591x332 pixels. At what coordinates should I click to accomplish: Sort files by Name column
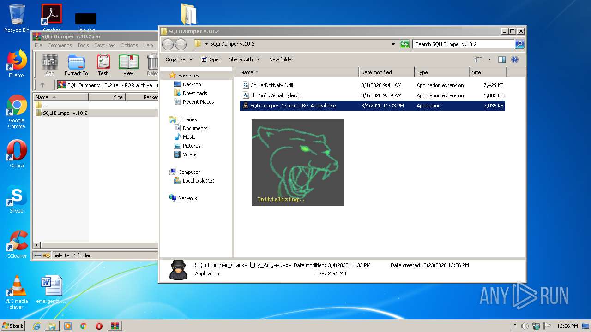[296, 72]
